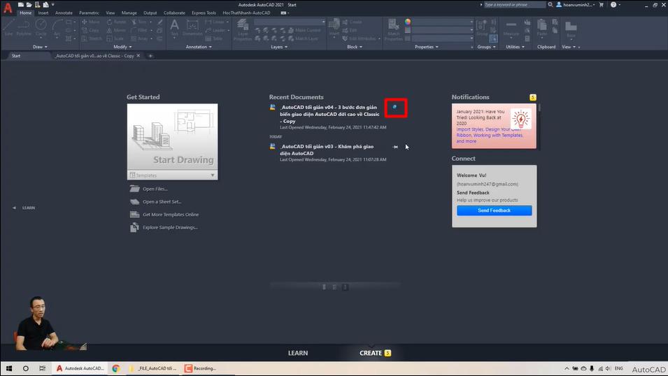
Task: Expand the Modify panel
Action: tap(122, 47)
